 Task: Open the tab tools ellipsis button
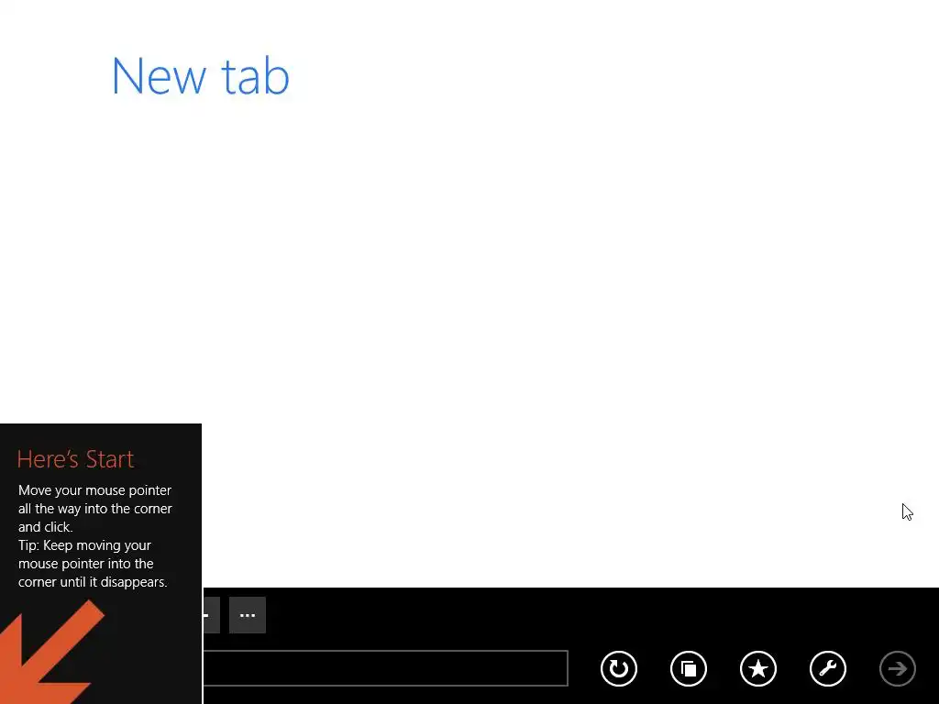(x=248, y=615)
